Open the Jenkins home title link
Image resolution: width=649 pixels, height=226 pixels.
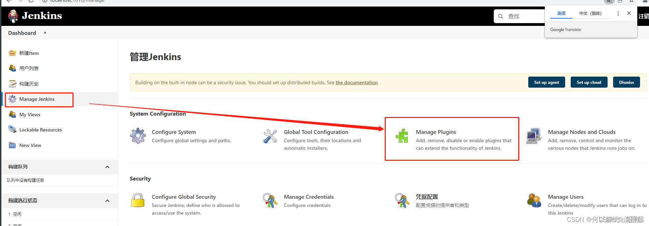click(x=42, y=16)
